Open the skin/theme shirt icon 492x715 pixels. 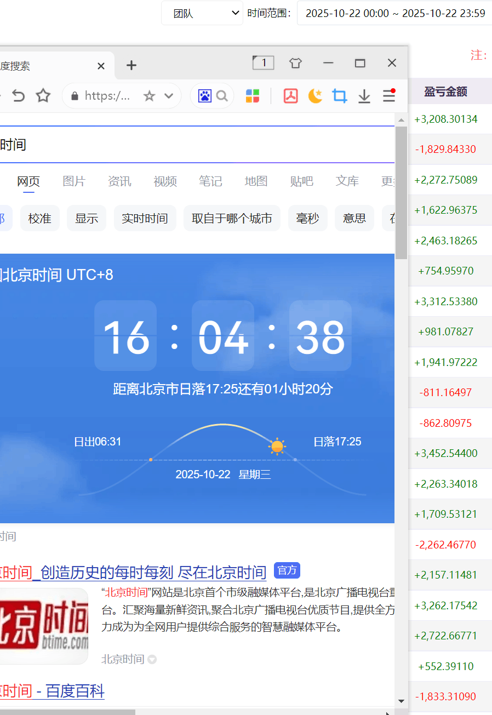click(296, 63)
